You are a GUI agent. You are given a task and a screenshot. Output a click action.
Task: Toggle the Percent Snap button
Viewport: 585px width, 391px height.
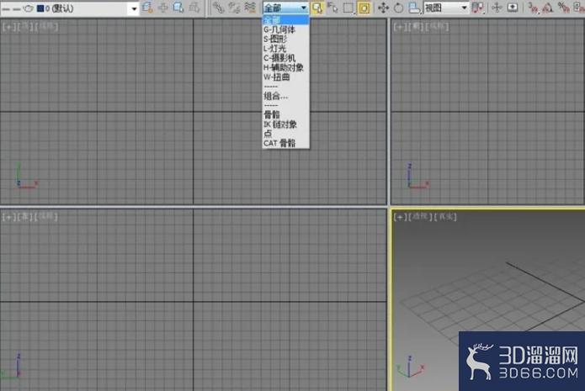563,8
